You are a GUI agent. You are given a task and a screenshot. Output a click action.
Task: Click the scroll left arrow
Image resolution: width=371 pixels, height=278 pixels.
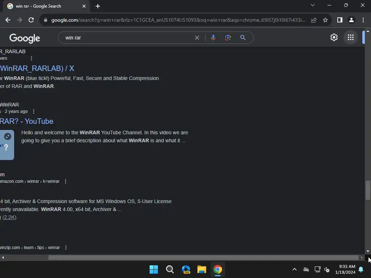3,257
